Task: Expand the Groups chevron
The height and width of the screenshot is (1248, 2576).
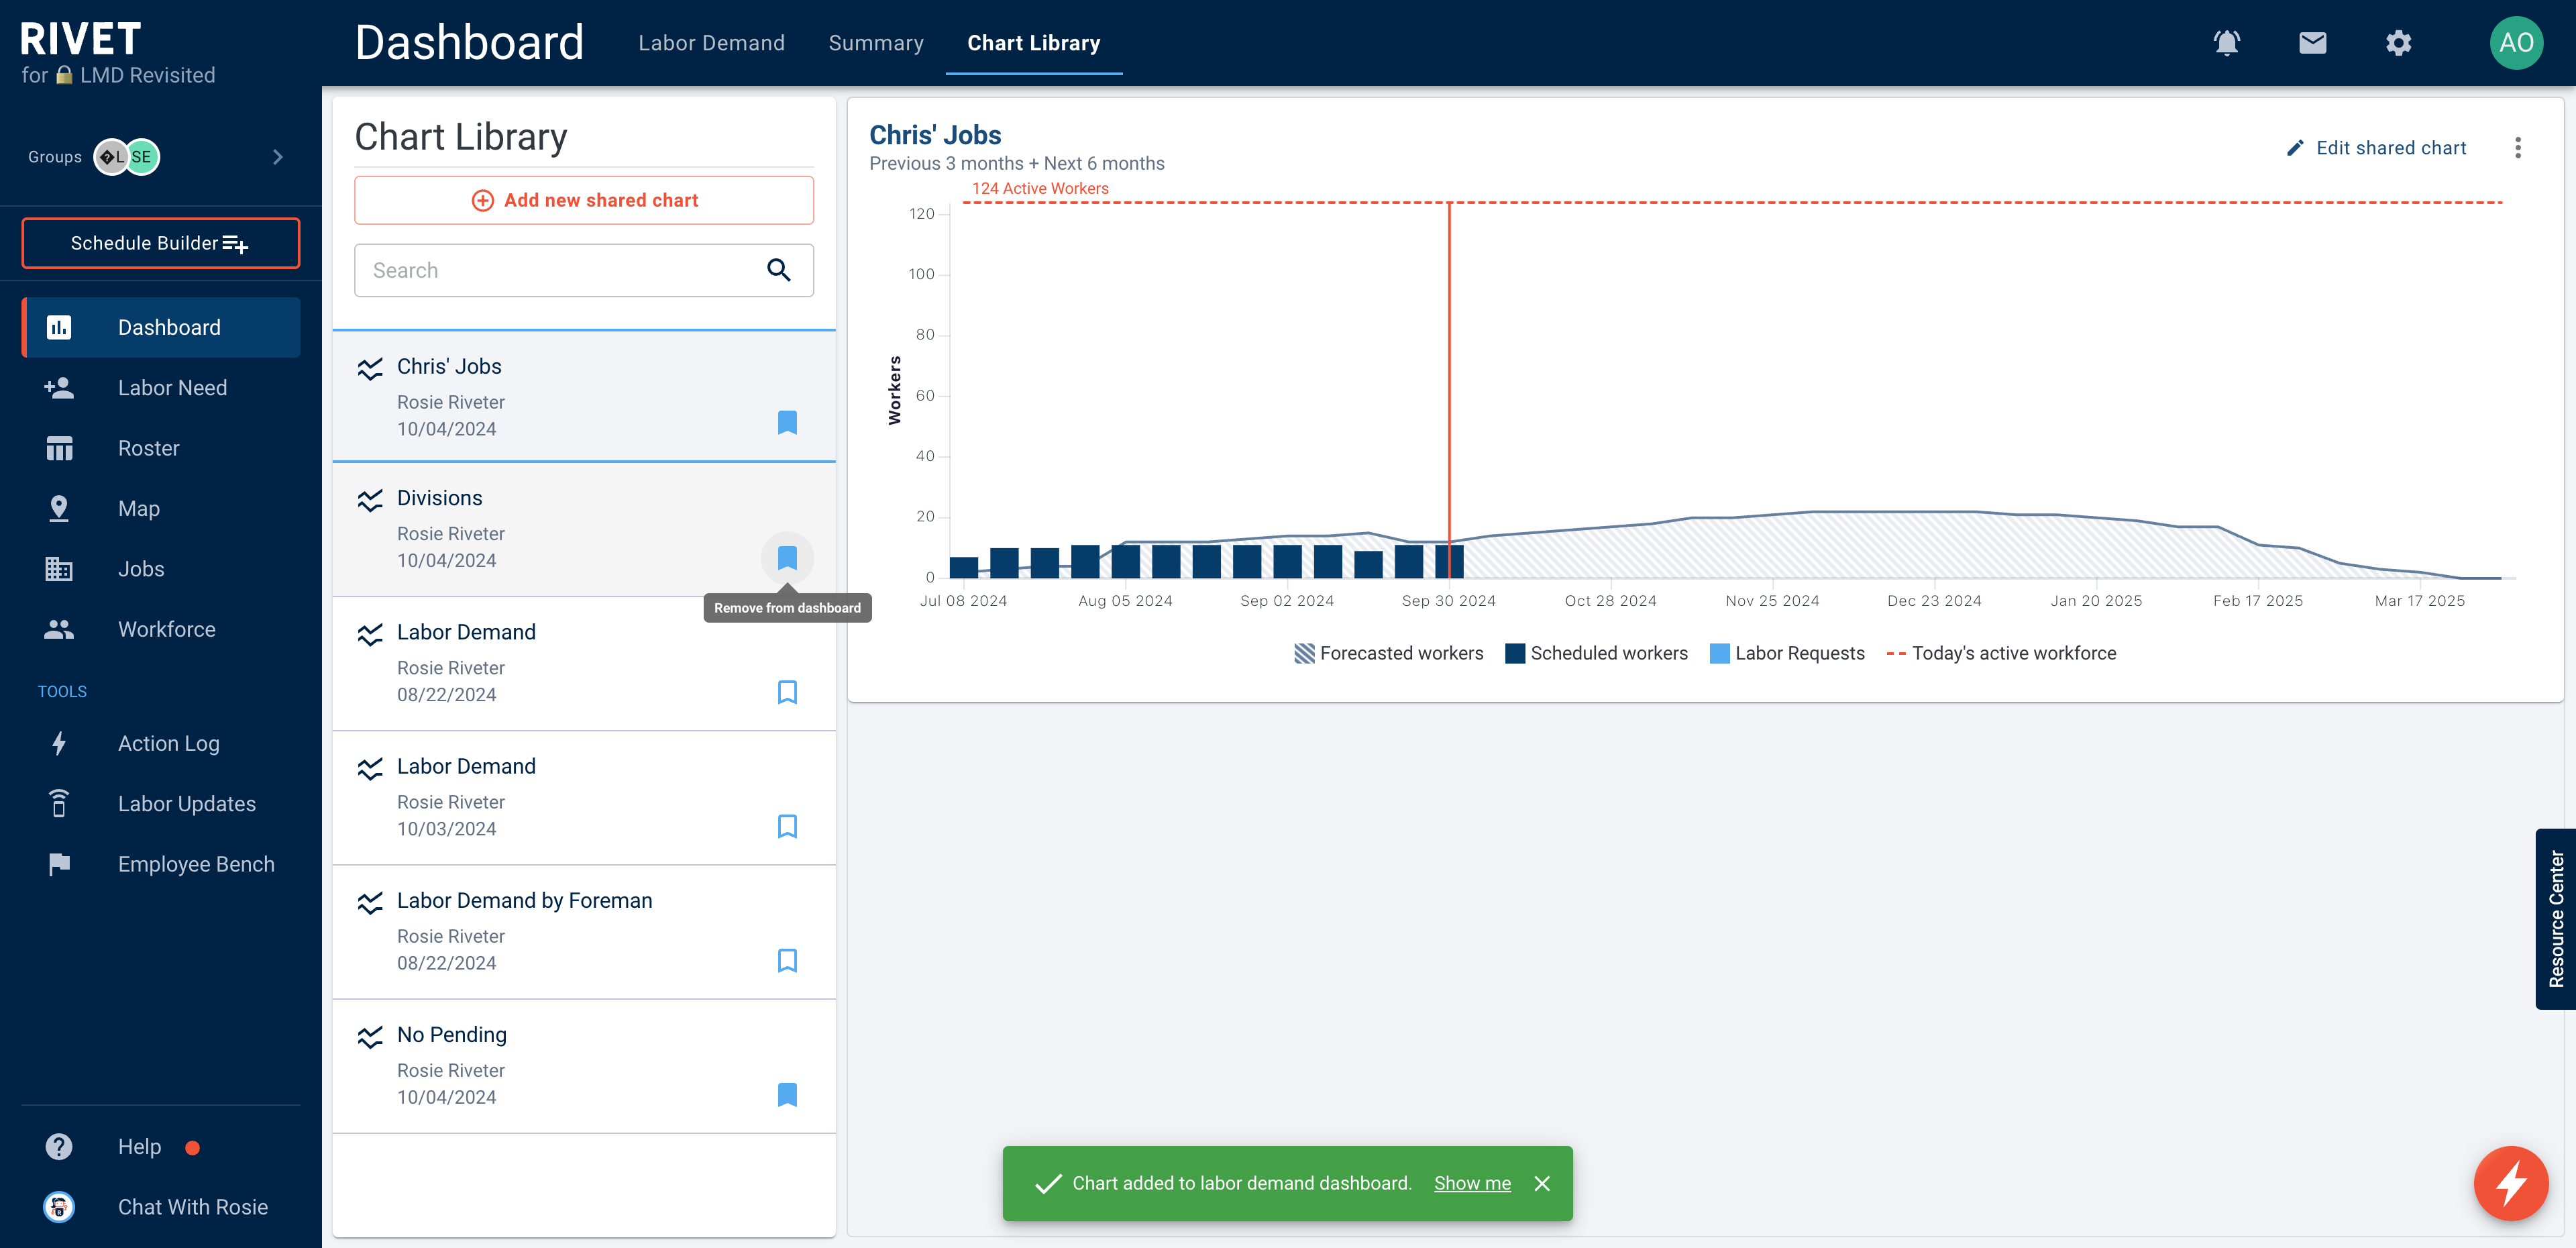Action: tap(278, 157)
